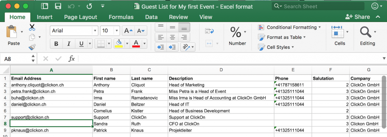
Task: Increase indent with right arrow icon
Action: 172,47
